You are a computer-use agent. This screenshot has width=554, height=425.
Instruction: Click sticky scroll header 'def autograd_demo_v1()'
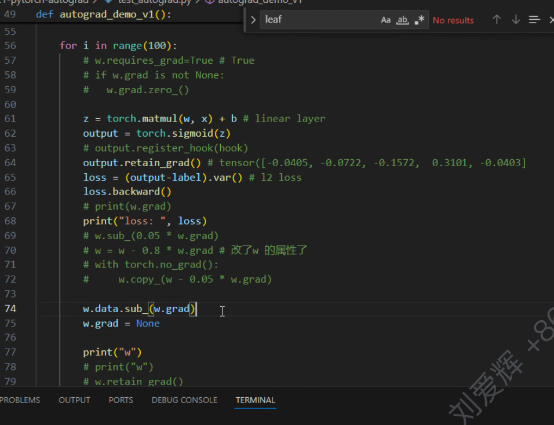coord(104,14)
